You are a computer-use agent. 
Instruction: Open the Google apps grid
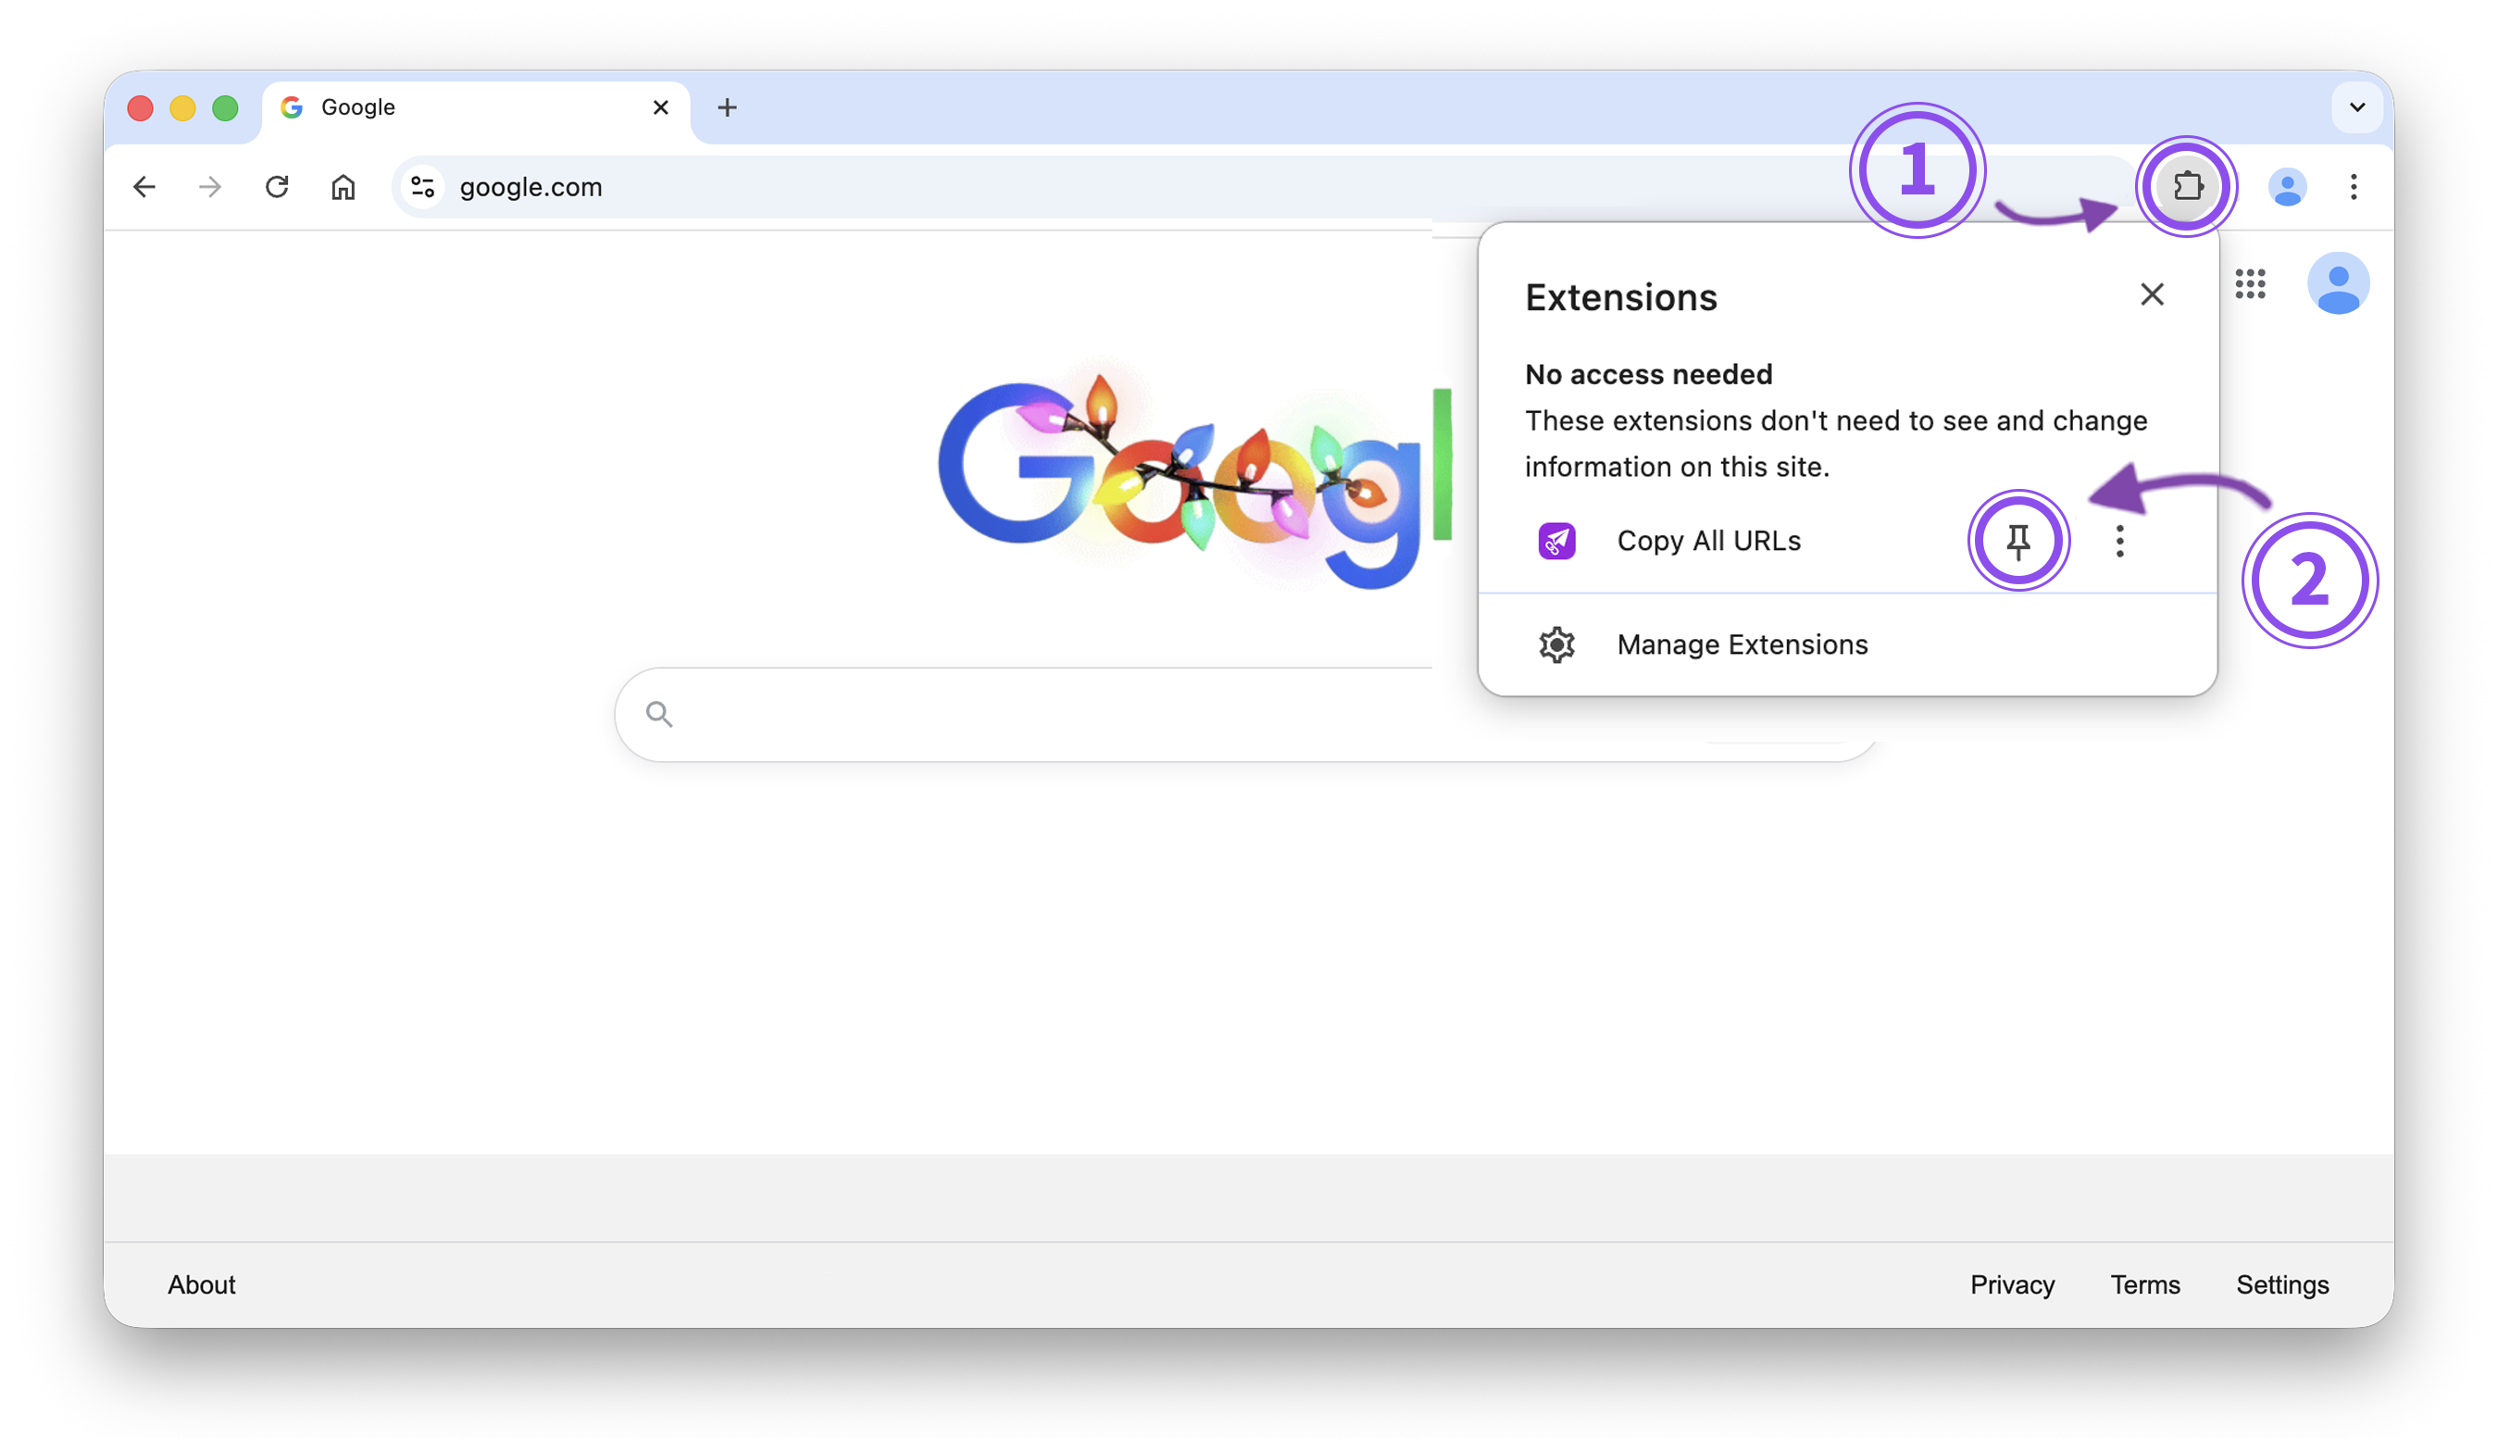[x=2251, y=284]
